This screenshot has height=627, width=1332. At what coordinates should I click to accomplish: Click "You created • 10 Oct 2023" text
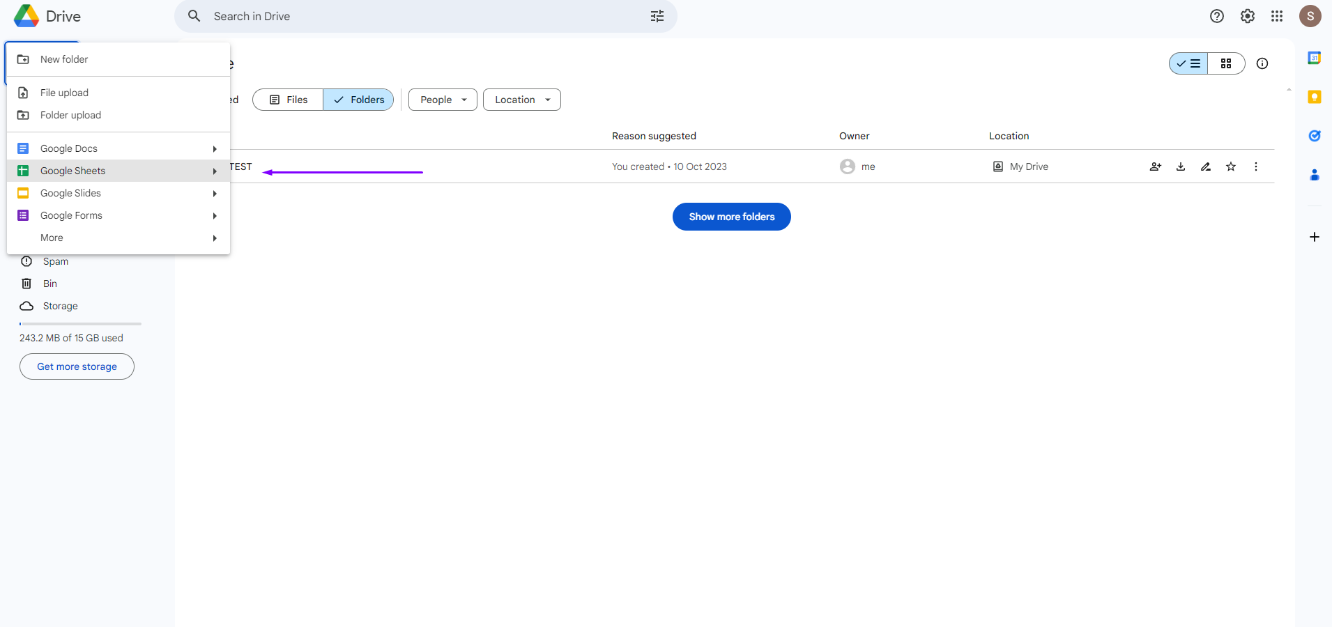[x=669, y=167]
